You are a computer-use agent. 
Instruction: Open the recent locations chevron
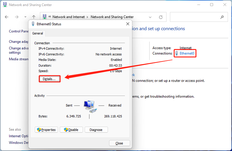(26, 17)
